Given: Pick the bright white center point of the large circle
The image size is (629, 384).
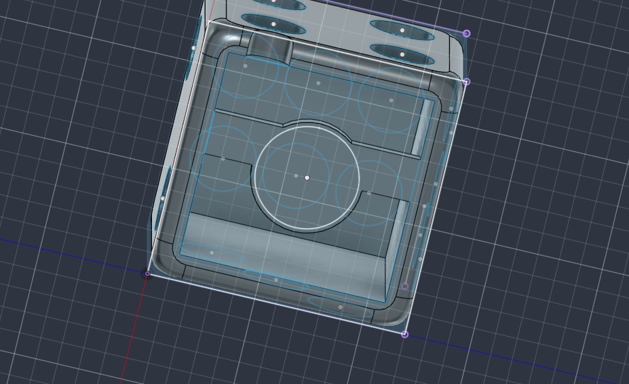Looking at the screenshot, I should tap(307, 177).
